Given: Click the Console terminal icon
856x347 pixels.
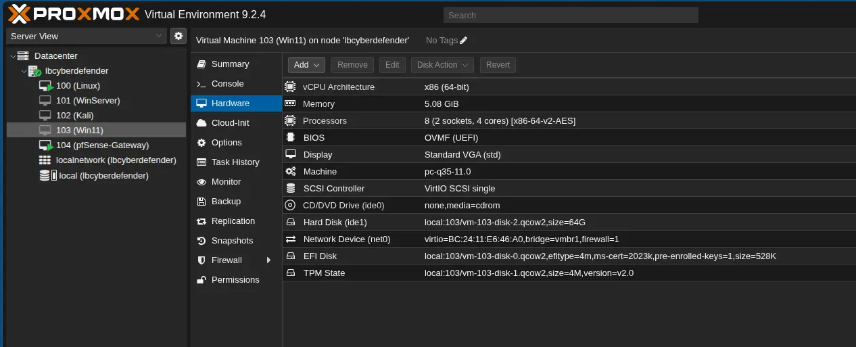Looking at the screenshot, I should [x=201, y=84].
